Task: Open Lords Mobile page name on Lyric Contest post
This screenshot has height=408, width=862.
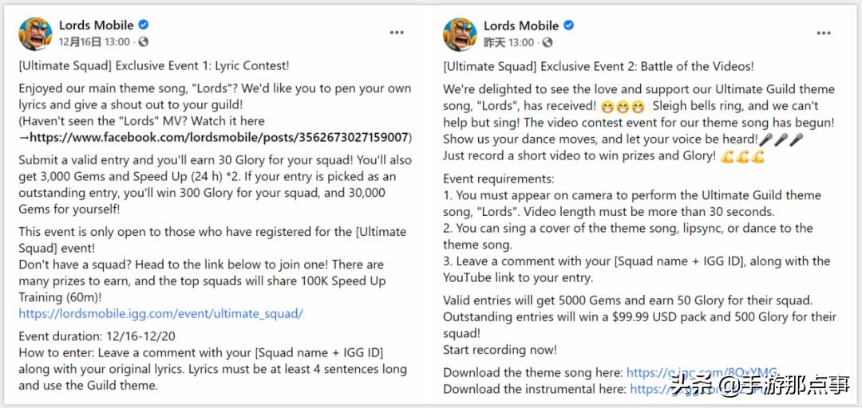Action: [96, 25]
